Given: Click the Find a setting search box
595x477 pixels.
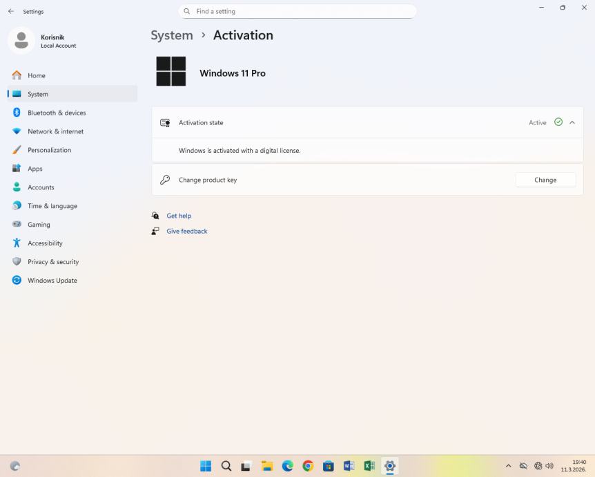Looking at the screenshot, I should coord(297,11).
